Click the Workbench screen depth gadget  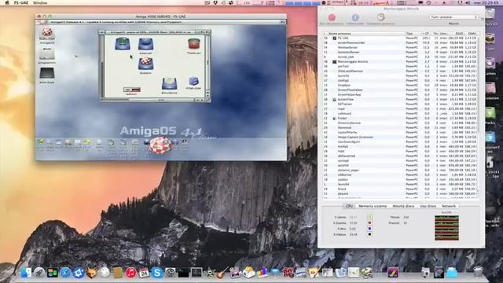tap(283, 22)
